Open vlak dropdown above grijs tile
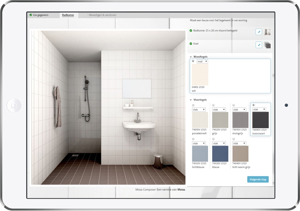300x211 pixels. click(219, 109)
